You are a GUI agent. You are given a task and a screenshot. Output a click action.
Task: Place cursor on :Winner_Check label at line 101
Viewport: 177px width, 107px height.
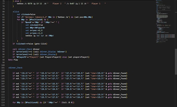[x=15, y=68]
